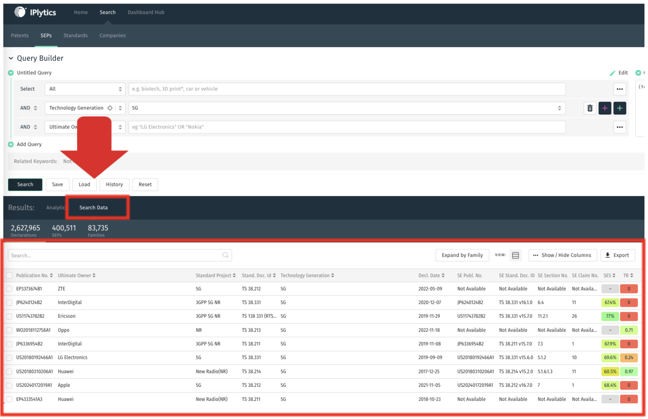Export the results table

pyautogui.click(x=617, y=255)
